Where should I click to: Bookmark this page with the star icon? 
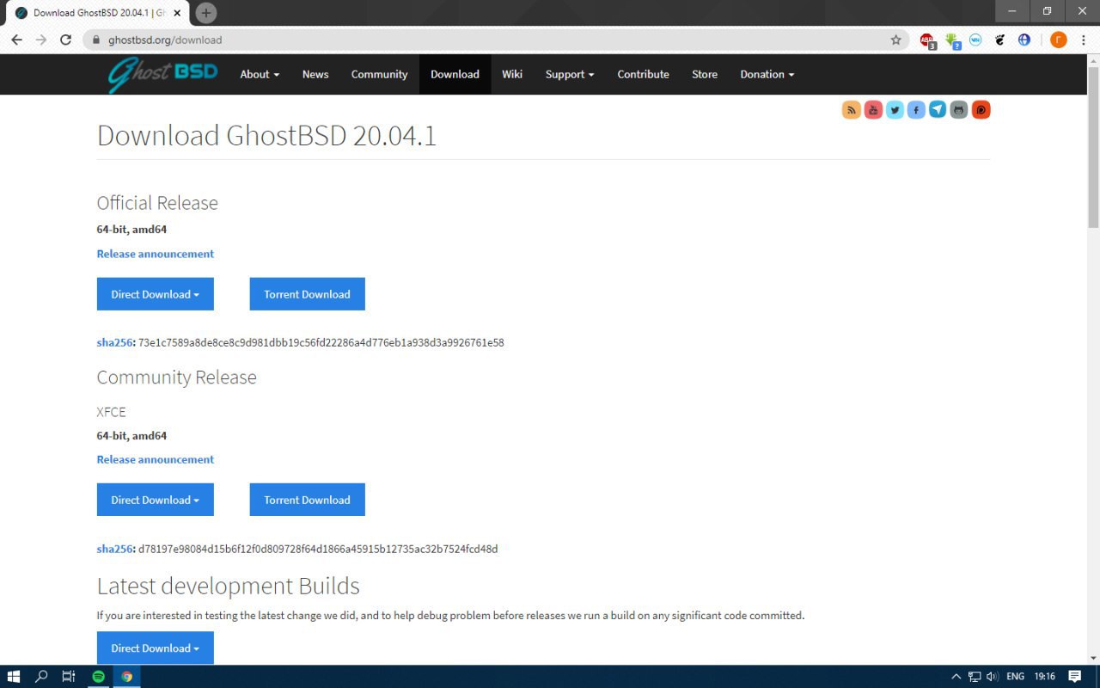tap(895, 40)
